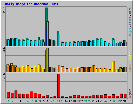Screen dimensions: 133x104
Task: Click the red "KBytes" legend label
Action: pyautogui.click(x=130, y=93)
